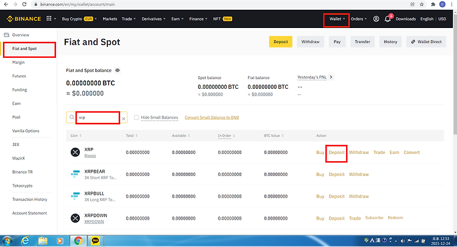Click the History button
This screenshot has width=457, height=247.
[x=391, y=41]
